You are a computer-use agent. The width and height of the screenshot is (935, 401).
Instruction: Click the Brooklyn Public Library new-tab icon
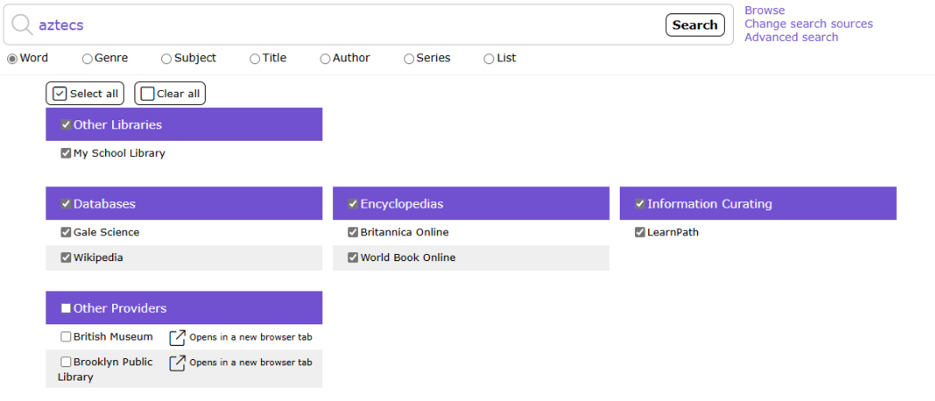[x=178, y=363]
